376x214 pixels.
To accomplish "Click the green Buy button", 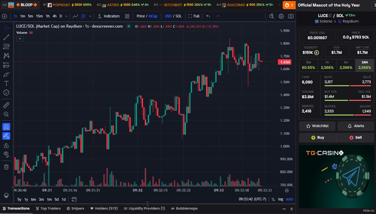I will (318, 137).
